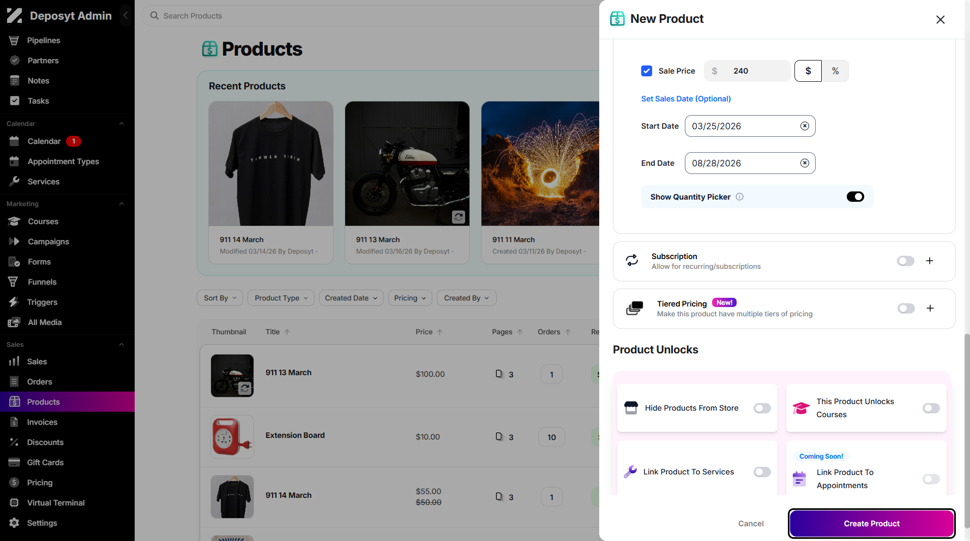Cancel the New Product form
This screenshot has height=541, width=970.
pos(751,524)
